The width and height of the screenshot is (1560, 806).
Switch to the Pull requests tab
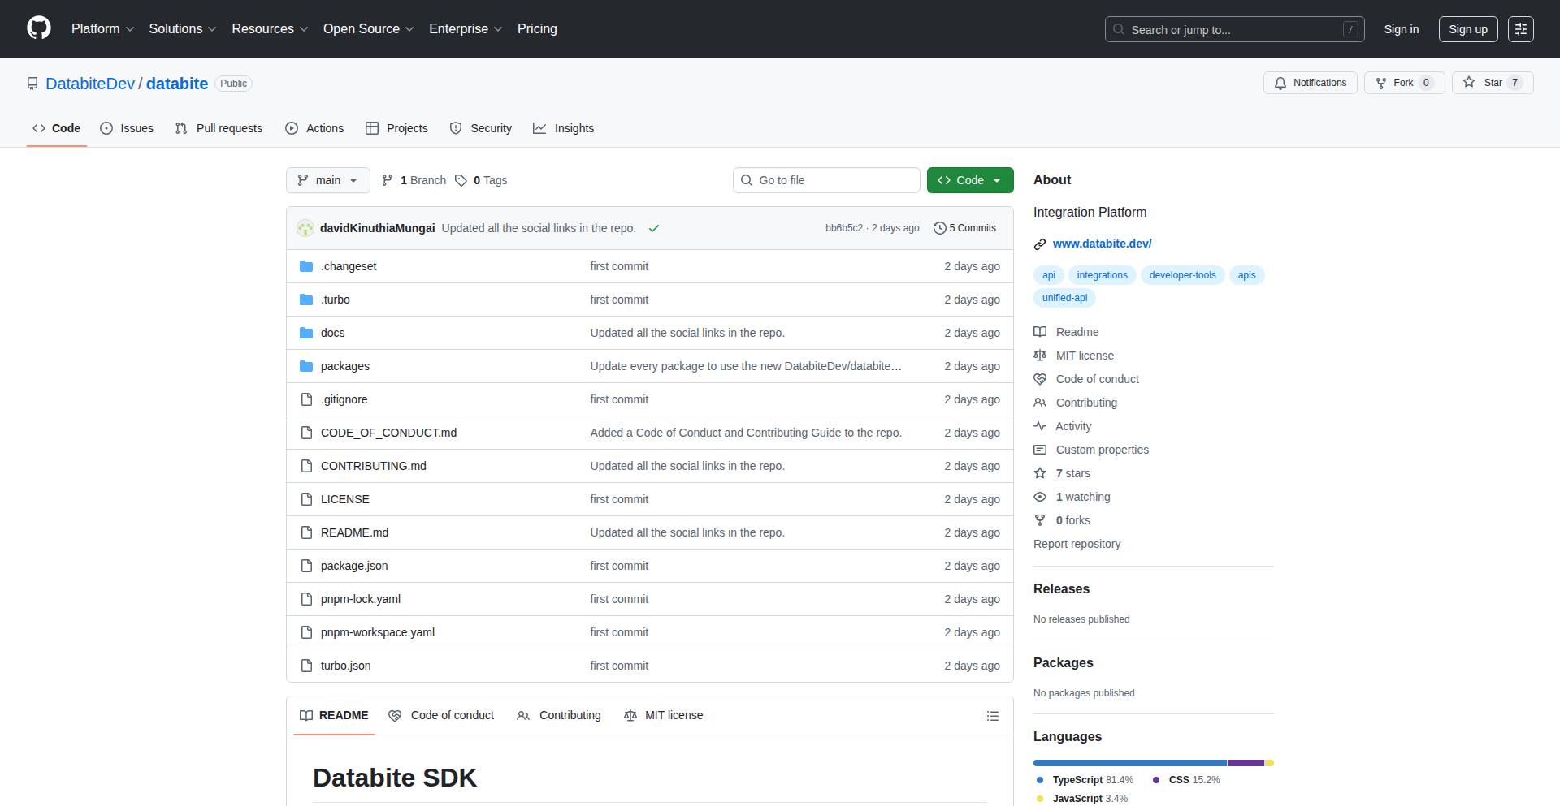(x=219, y=128)
